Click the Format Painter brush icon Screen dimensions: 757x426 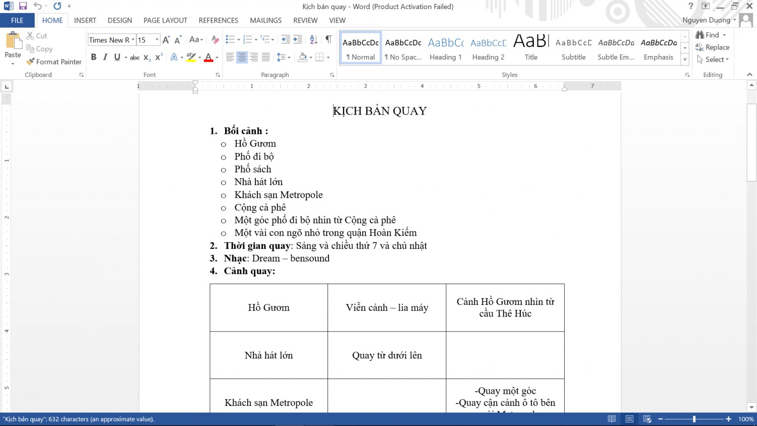click(x=30, y=62)
